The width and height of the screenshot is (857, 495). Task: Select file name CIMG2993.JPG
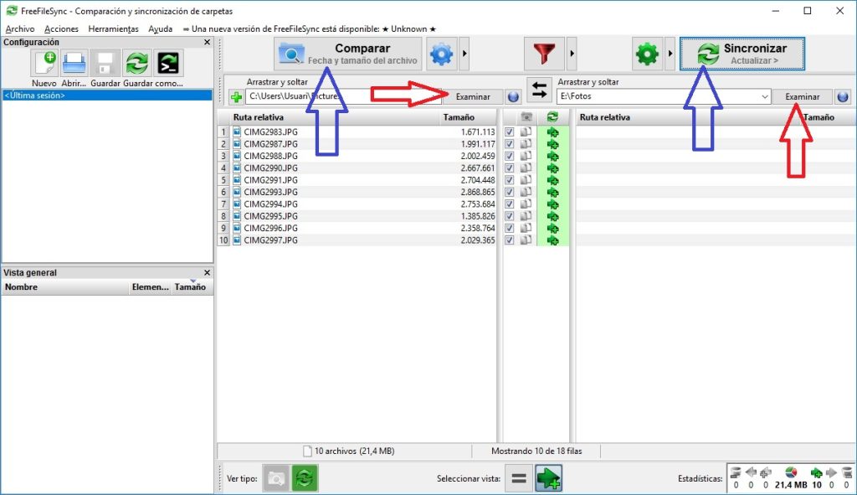(270, 192)
